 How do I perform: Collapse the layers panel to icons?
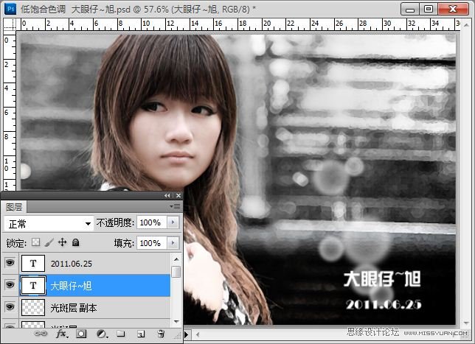(167, 196)
